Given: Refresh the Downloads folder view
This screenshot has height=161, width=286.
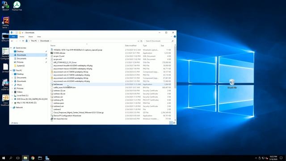Looking at the screenshot, I should [x=141, y=41].
